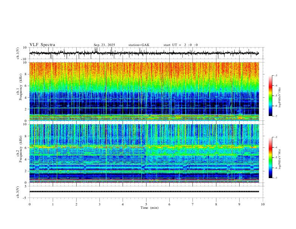Click the ch.2 frequency tick '4'
Viewport: 296px width, 229px height.
tap(26, 159)
